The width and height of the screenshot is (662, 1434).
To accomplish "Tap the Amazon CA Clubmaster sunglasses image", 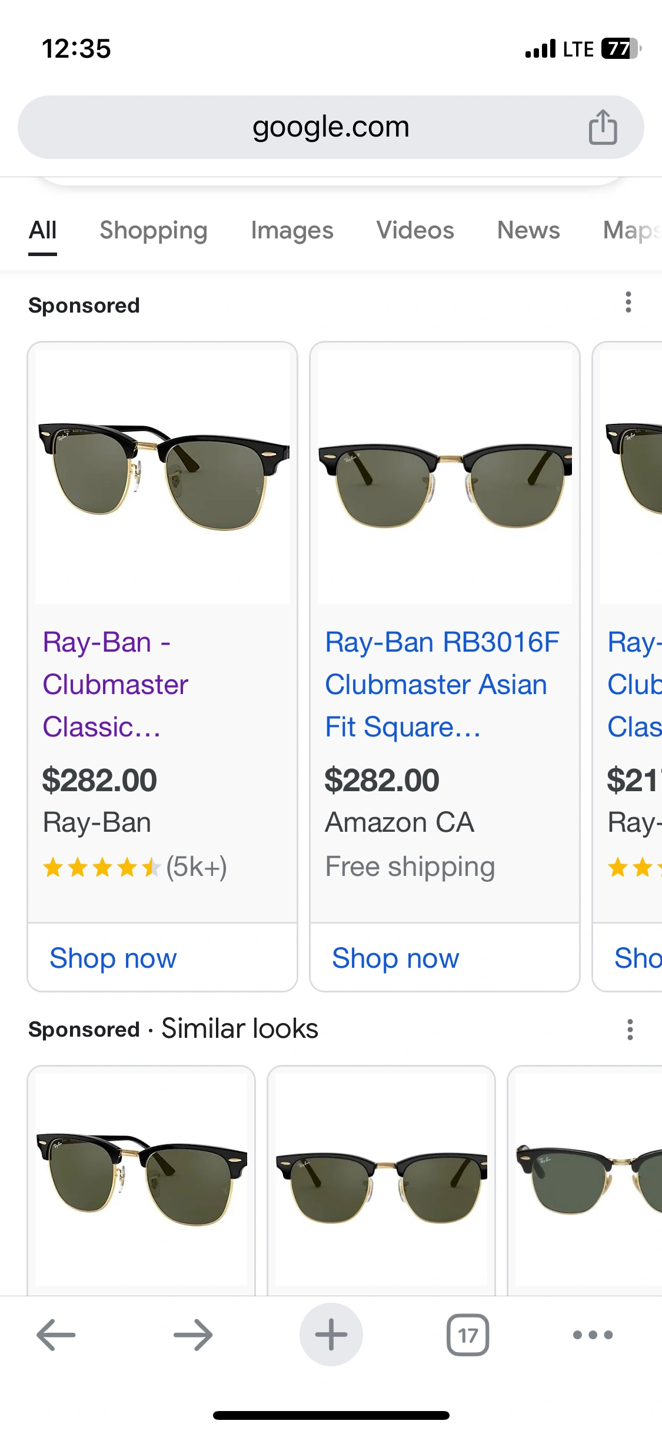I will pyautogui.click(x=445, y=477).
